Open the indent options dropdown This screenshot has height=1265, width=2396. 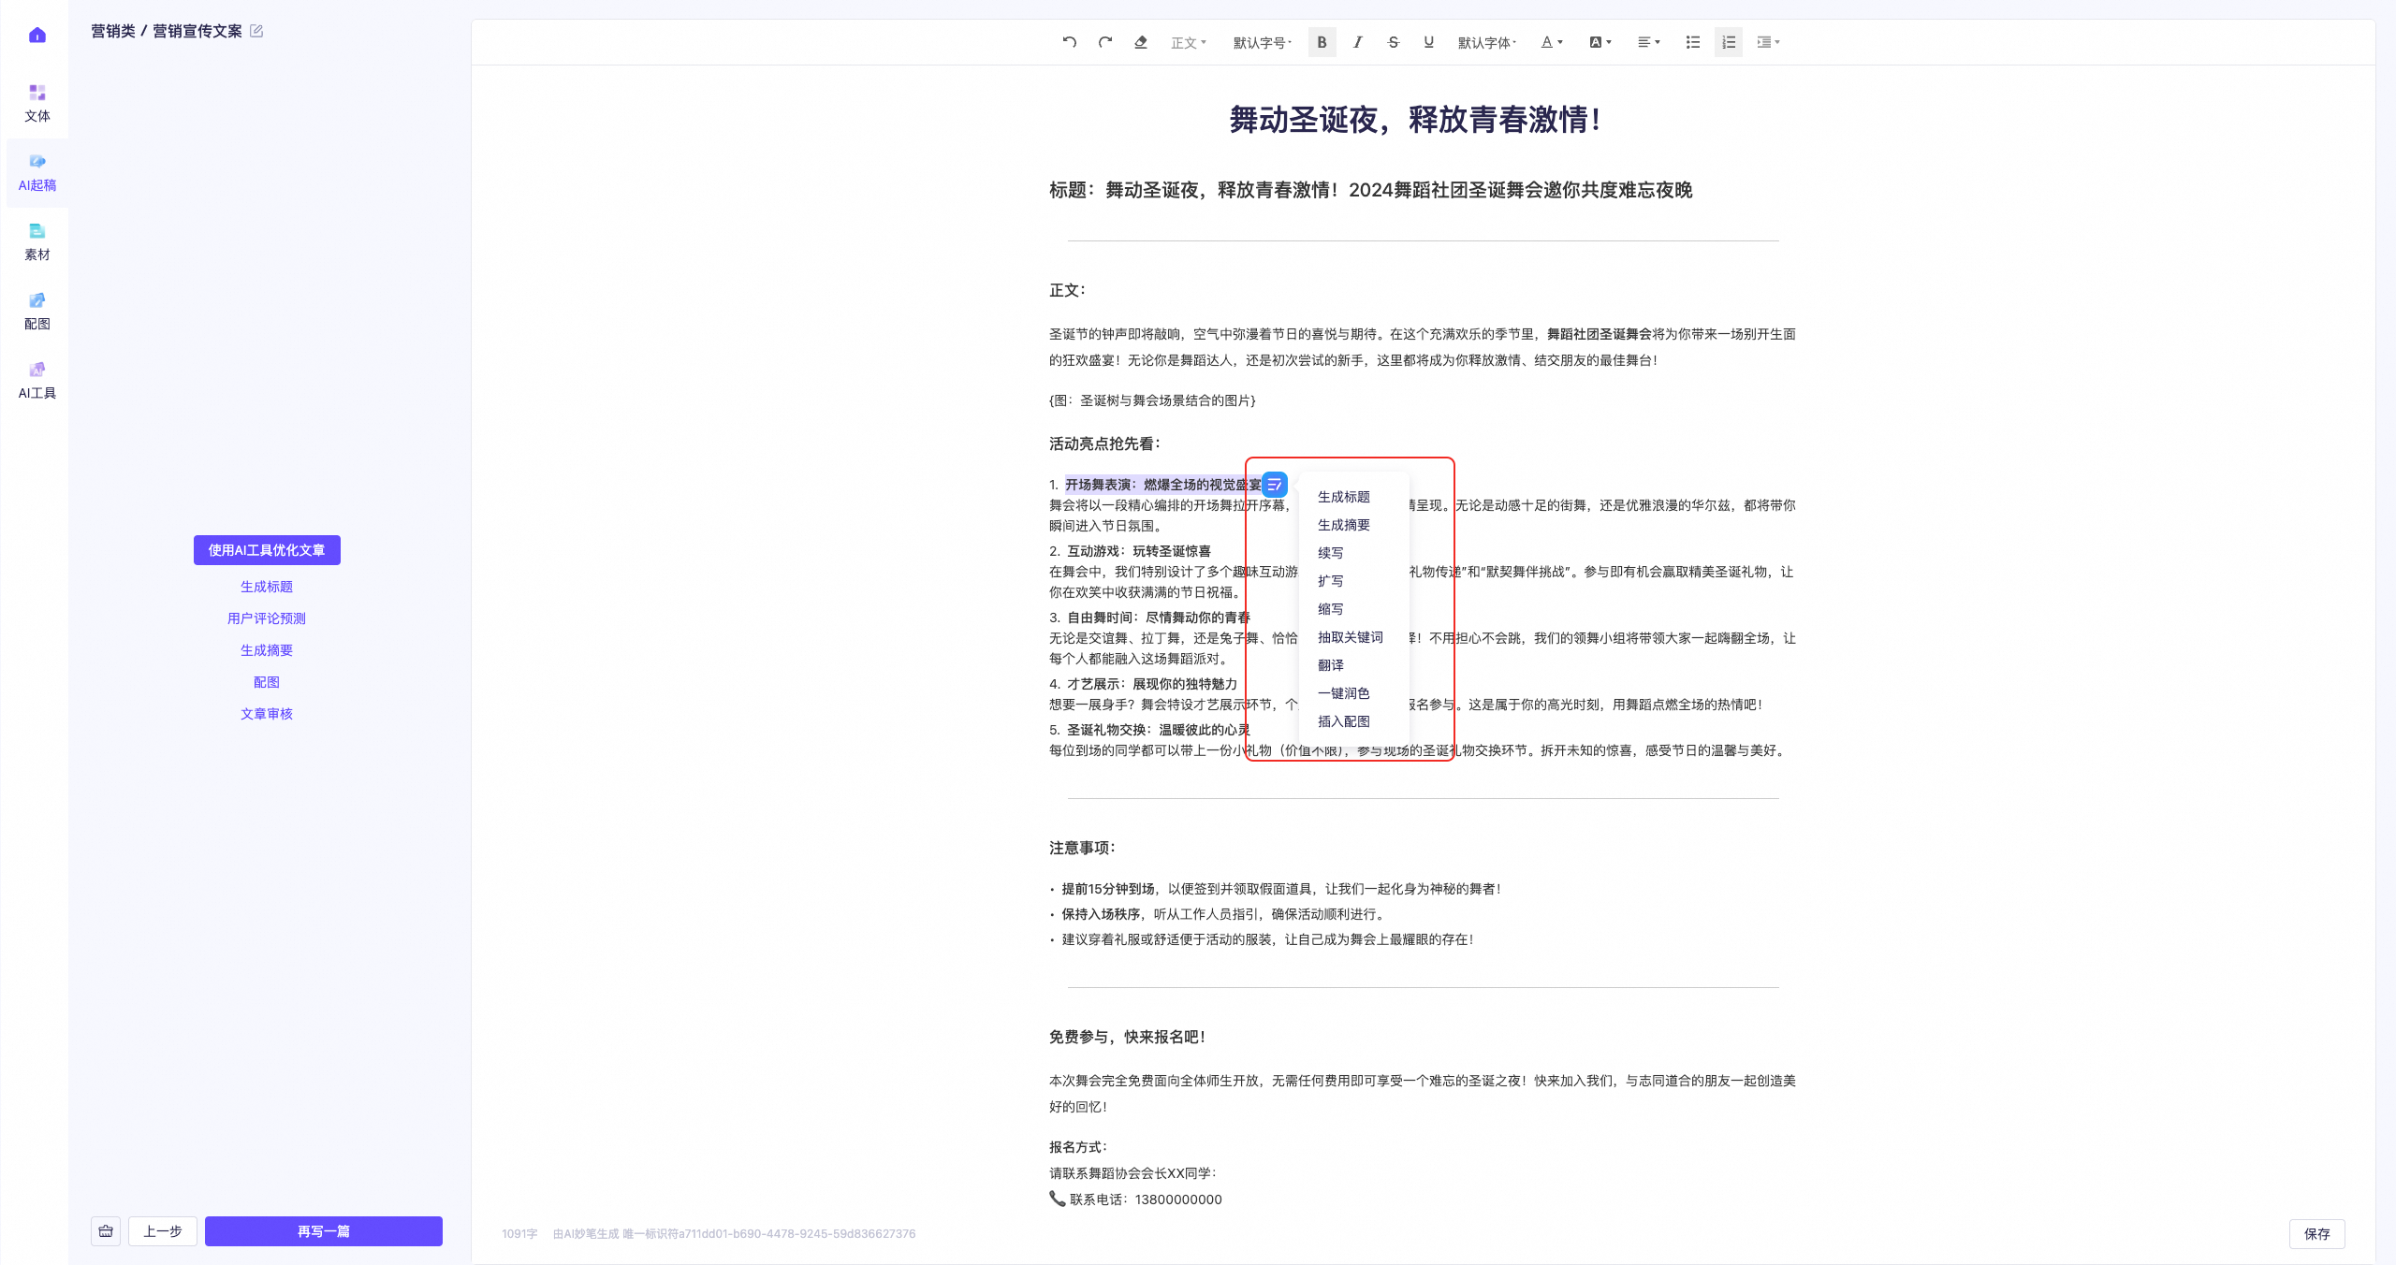[x=1768, y=42]
